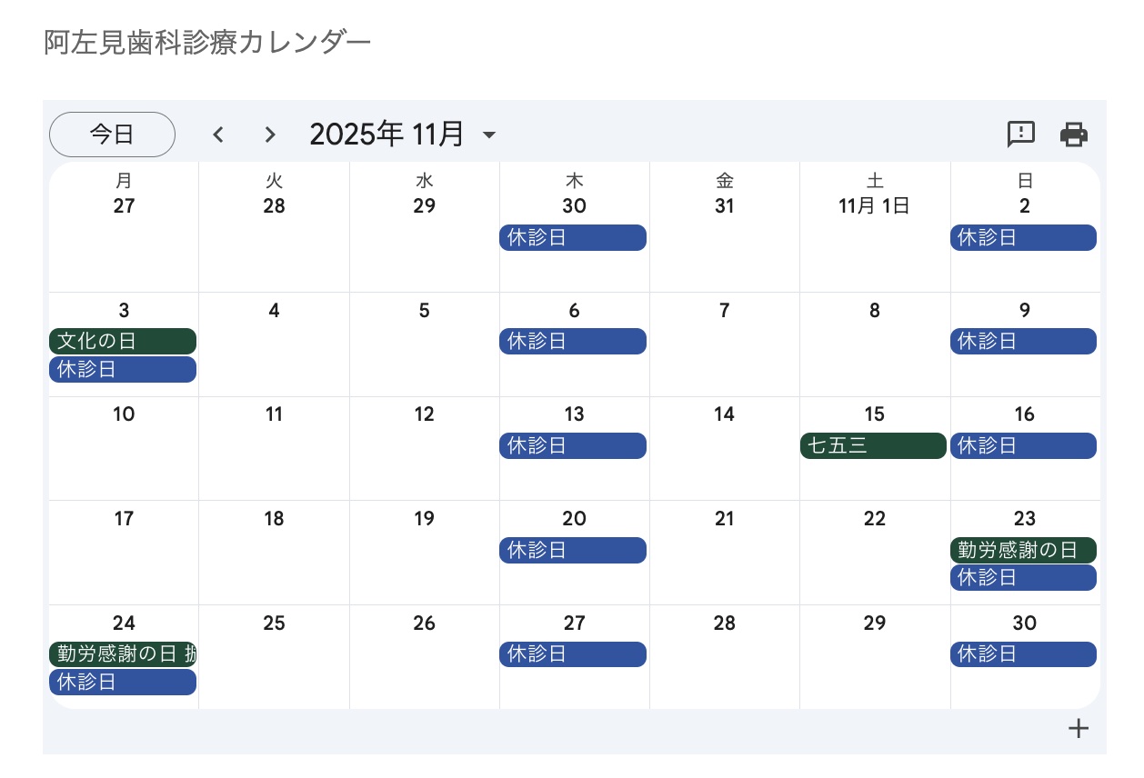Click the 今日 (today) button
The height and width of the screenshot is (778, 1144).
pyautogui.click(x=111, y=135)
